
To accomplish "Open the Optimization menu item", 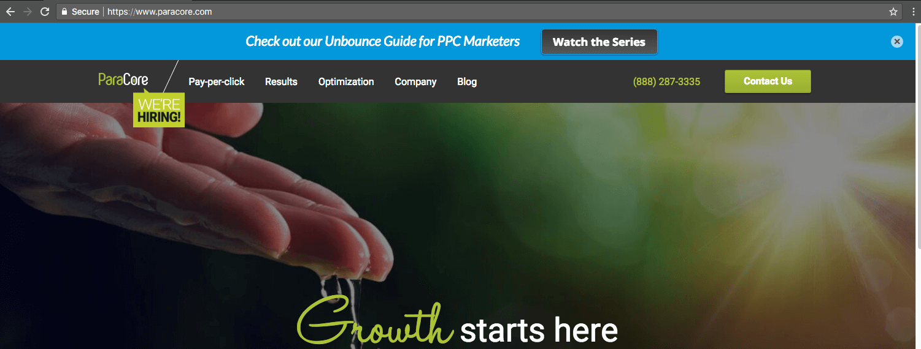I will [x=346, y=81].
